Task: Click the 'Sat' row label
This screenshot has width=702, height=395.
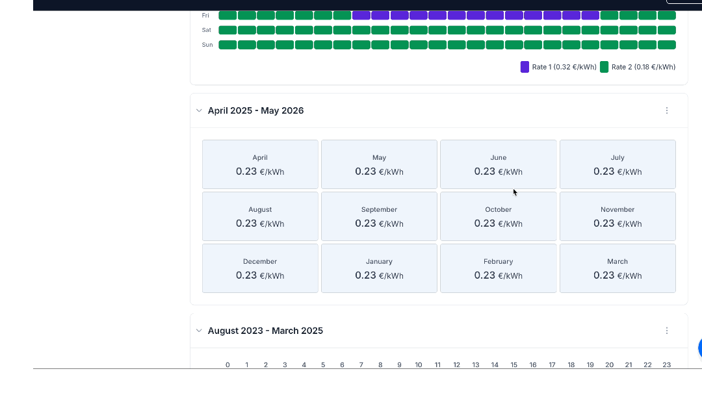Action: [x=207, y=30]
